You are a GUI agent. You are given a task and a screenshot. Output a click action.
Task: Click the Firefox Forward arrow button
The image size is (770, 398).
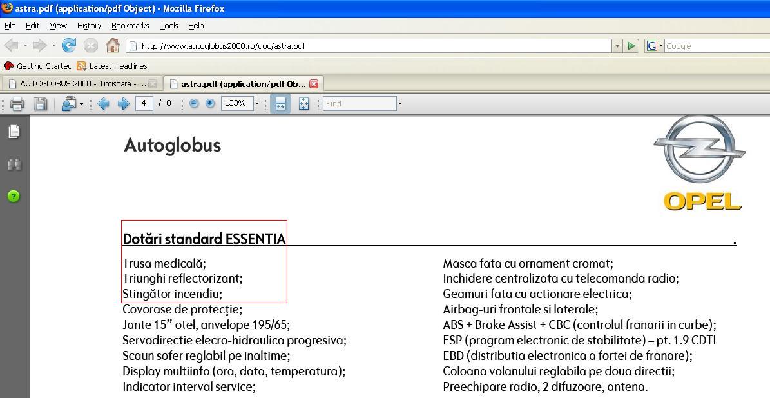pos(40,46)
